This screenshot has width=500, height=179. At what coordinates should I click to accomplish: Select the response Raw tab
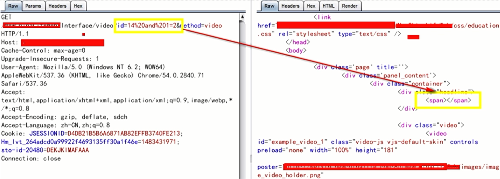click(269, 6)
